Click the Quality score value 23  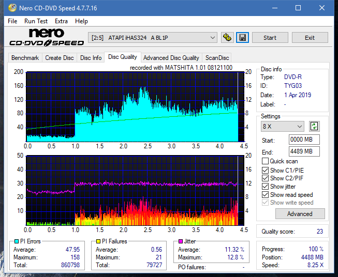320,232
